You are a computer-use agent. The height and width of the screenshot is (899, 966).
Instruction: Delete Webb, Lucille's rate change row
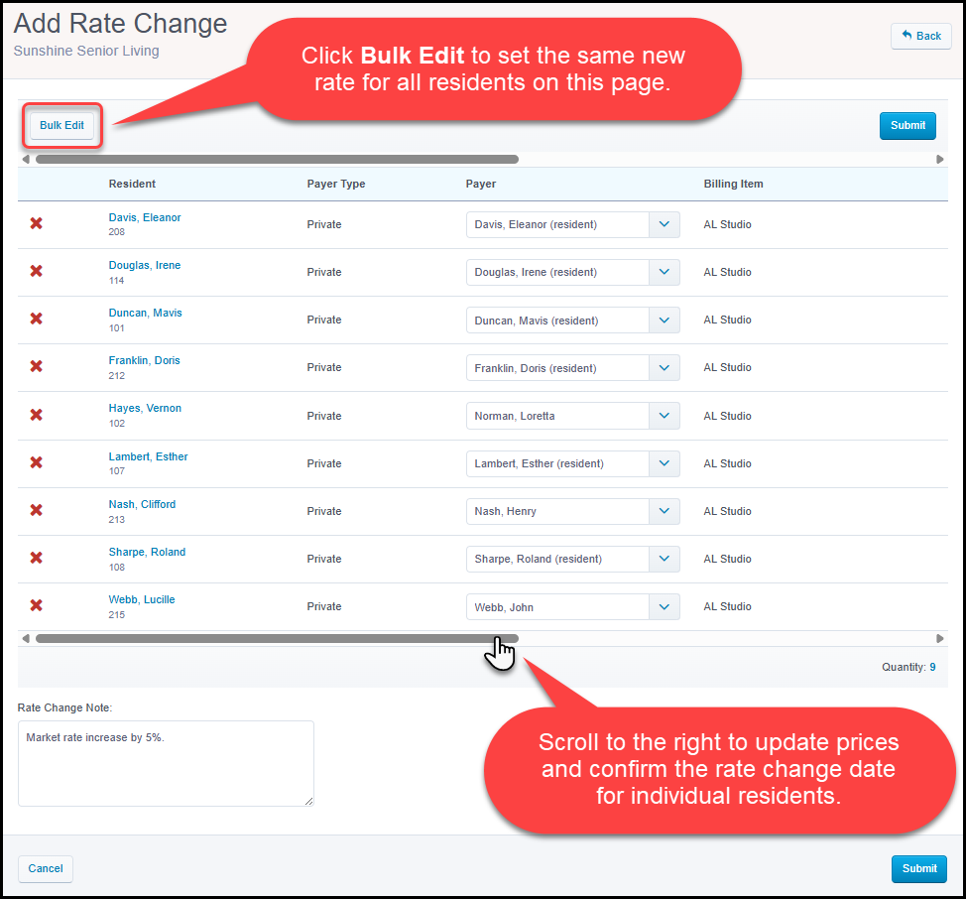36,605
